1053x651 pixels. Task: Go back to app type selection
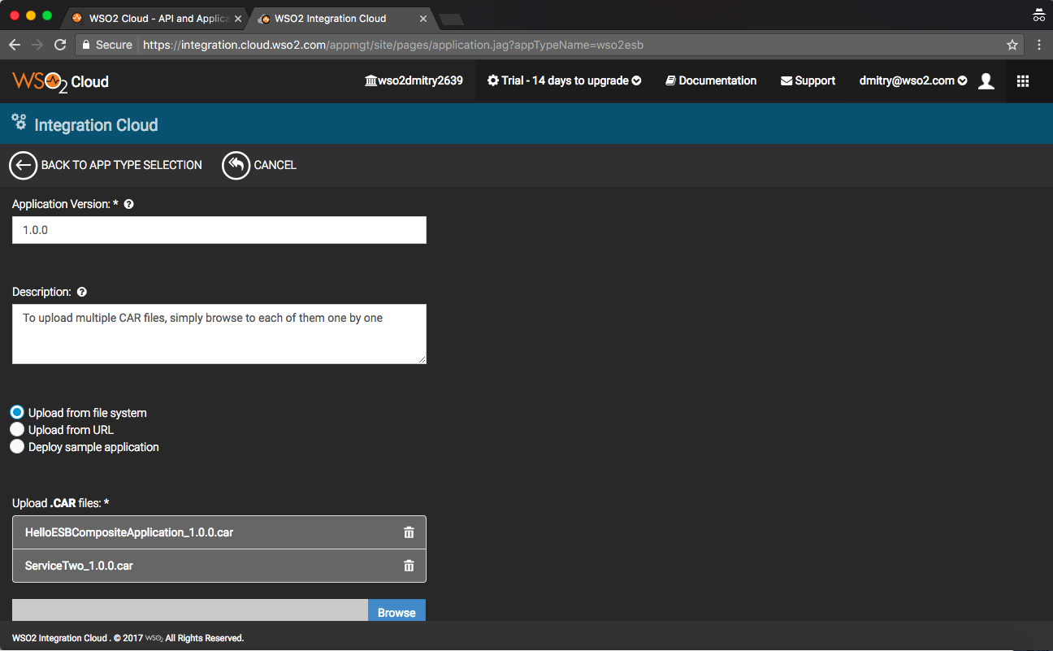click(x=106, y=165)
